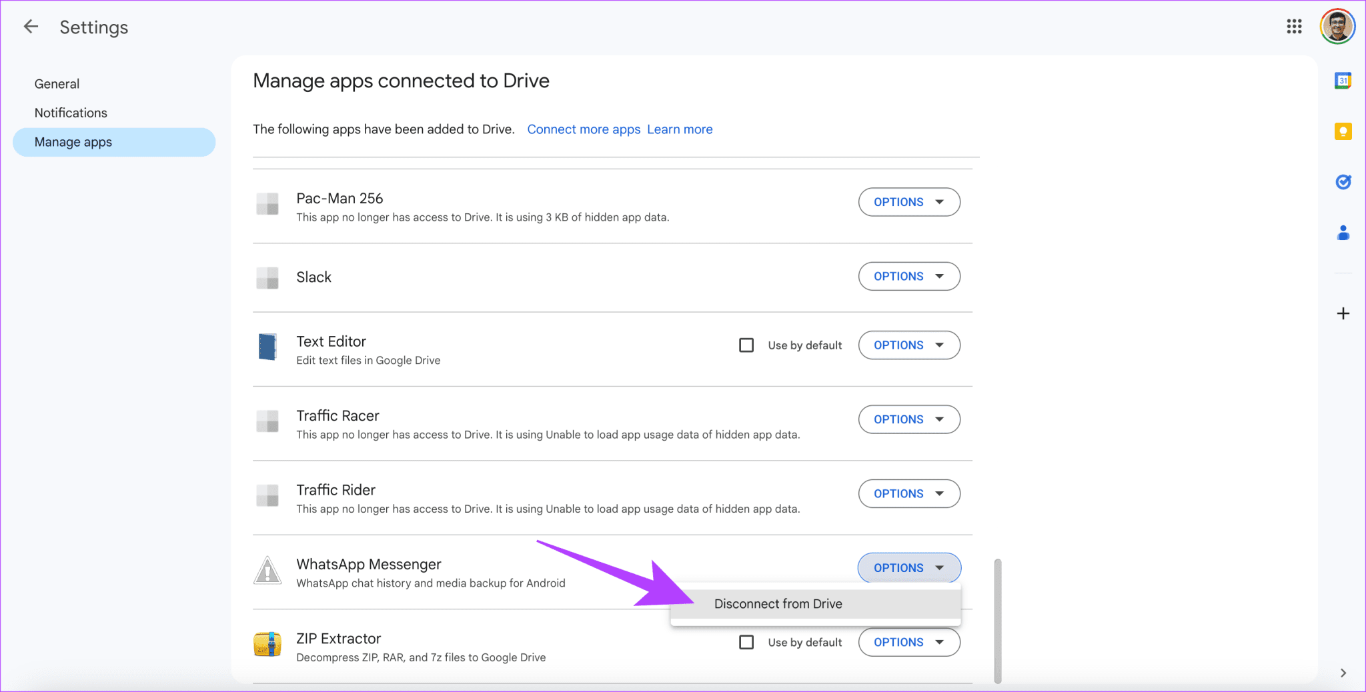
Task: Open Options dropdown for ZIP Extractor
Action: coord(909,642)
